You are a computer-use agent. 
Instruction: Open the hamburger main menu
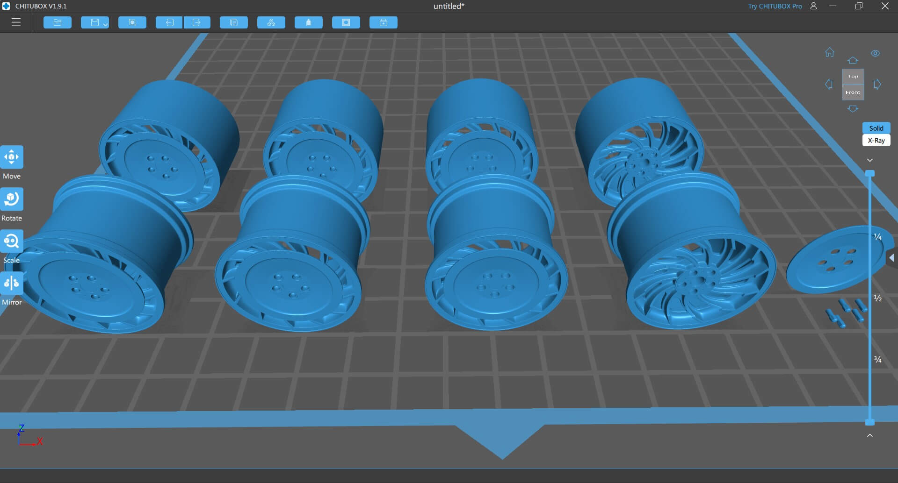point(16,22)
